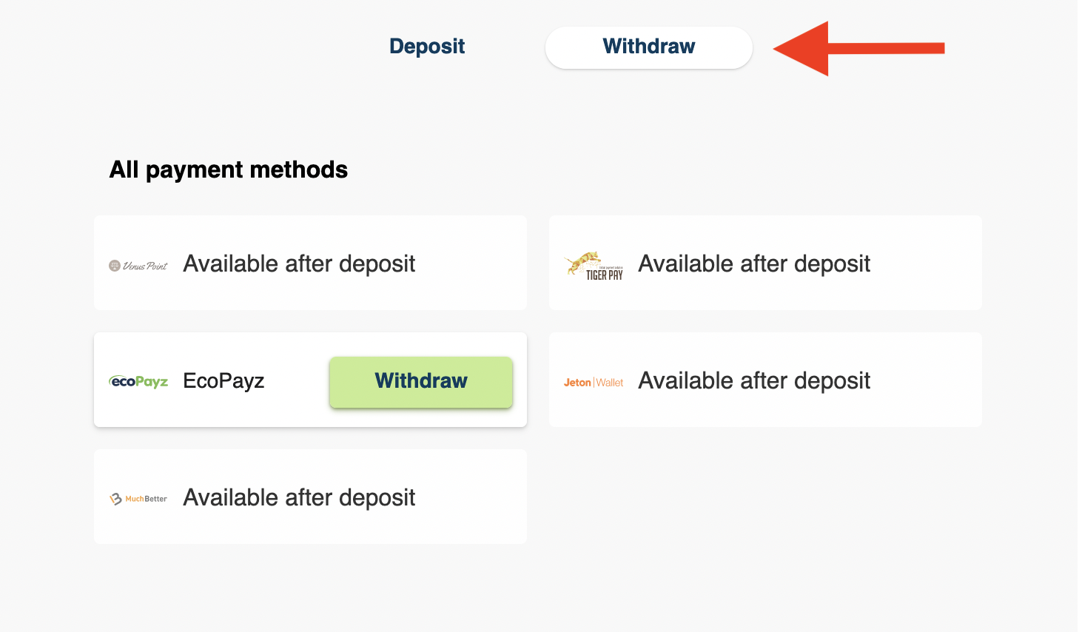Click the round emblem in Venus Point logo
1079x632 pixels.
(x=115, y=266)
